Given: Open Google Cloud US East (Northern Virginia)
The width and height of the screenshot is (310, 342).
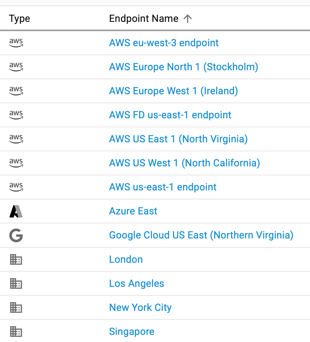Looking at the screenshot, I should pos(201,235).
